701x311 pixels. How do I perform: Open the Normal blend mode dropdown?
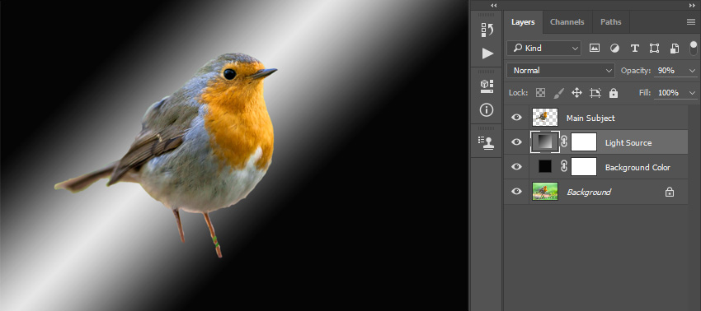click(561, 71)
